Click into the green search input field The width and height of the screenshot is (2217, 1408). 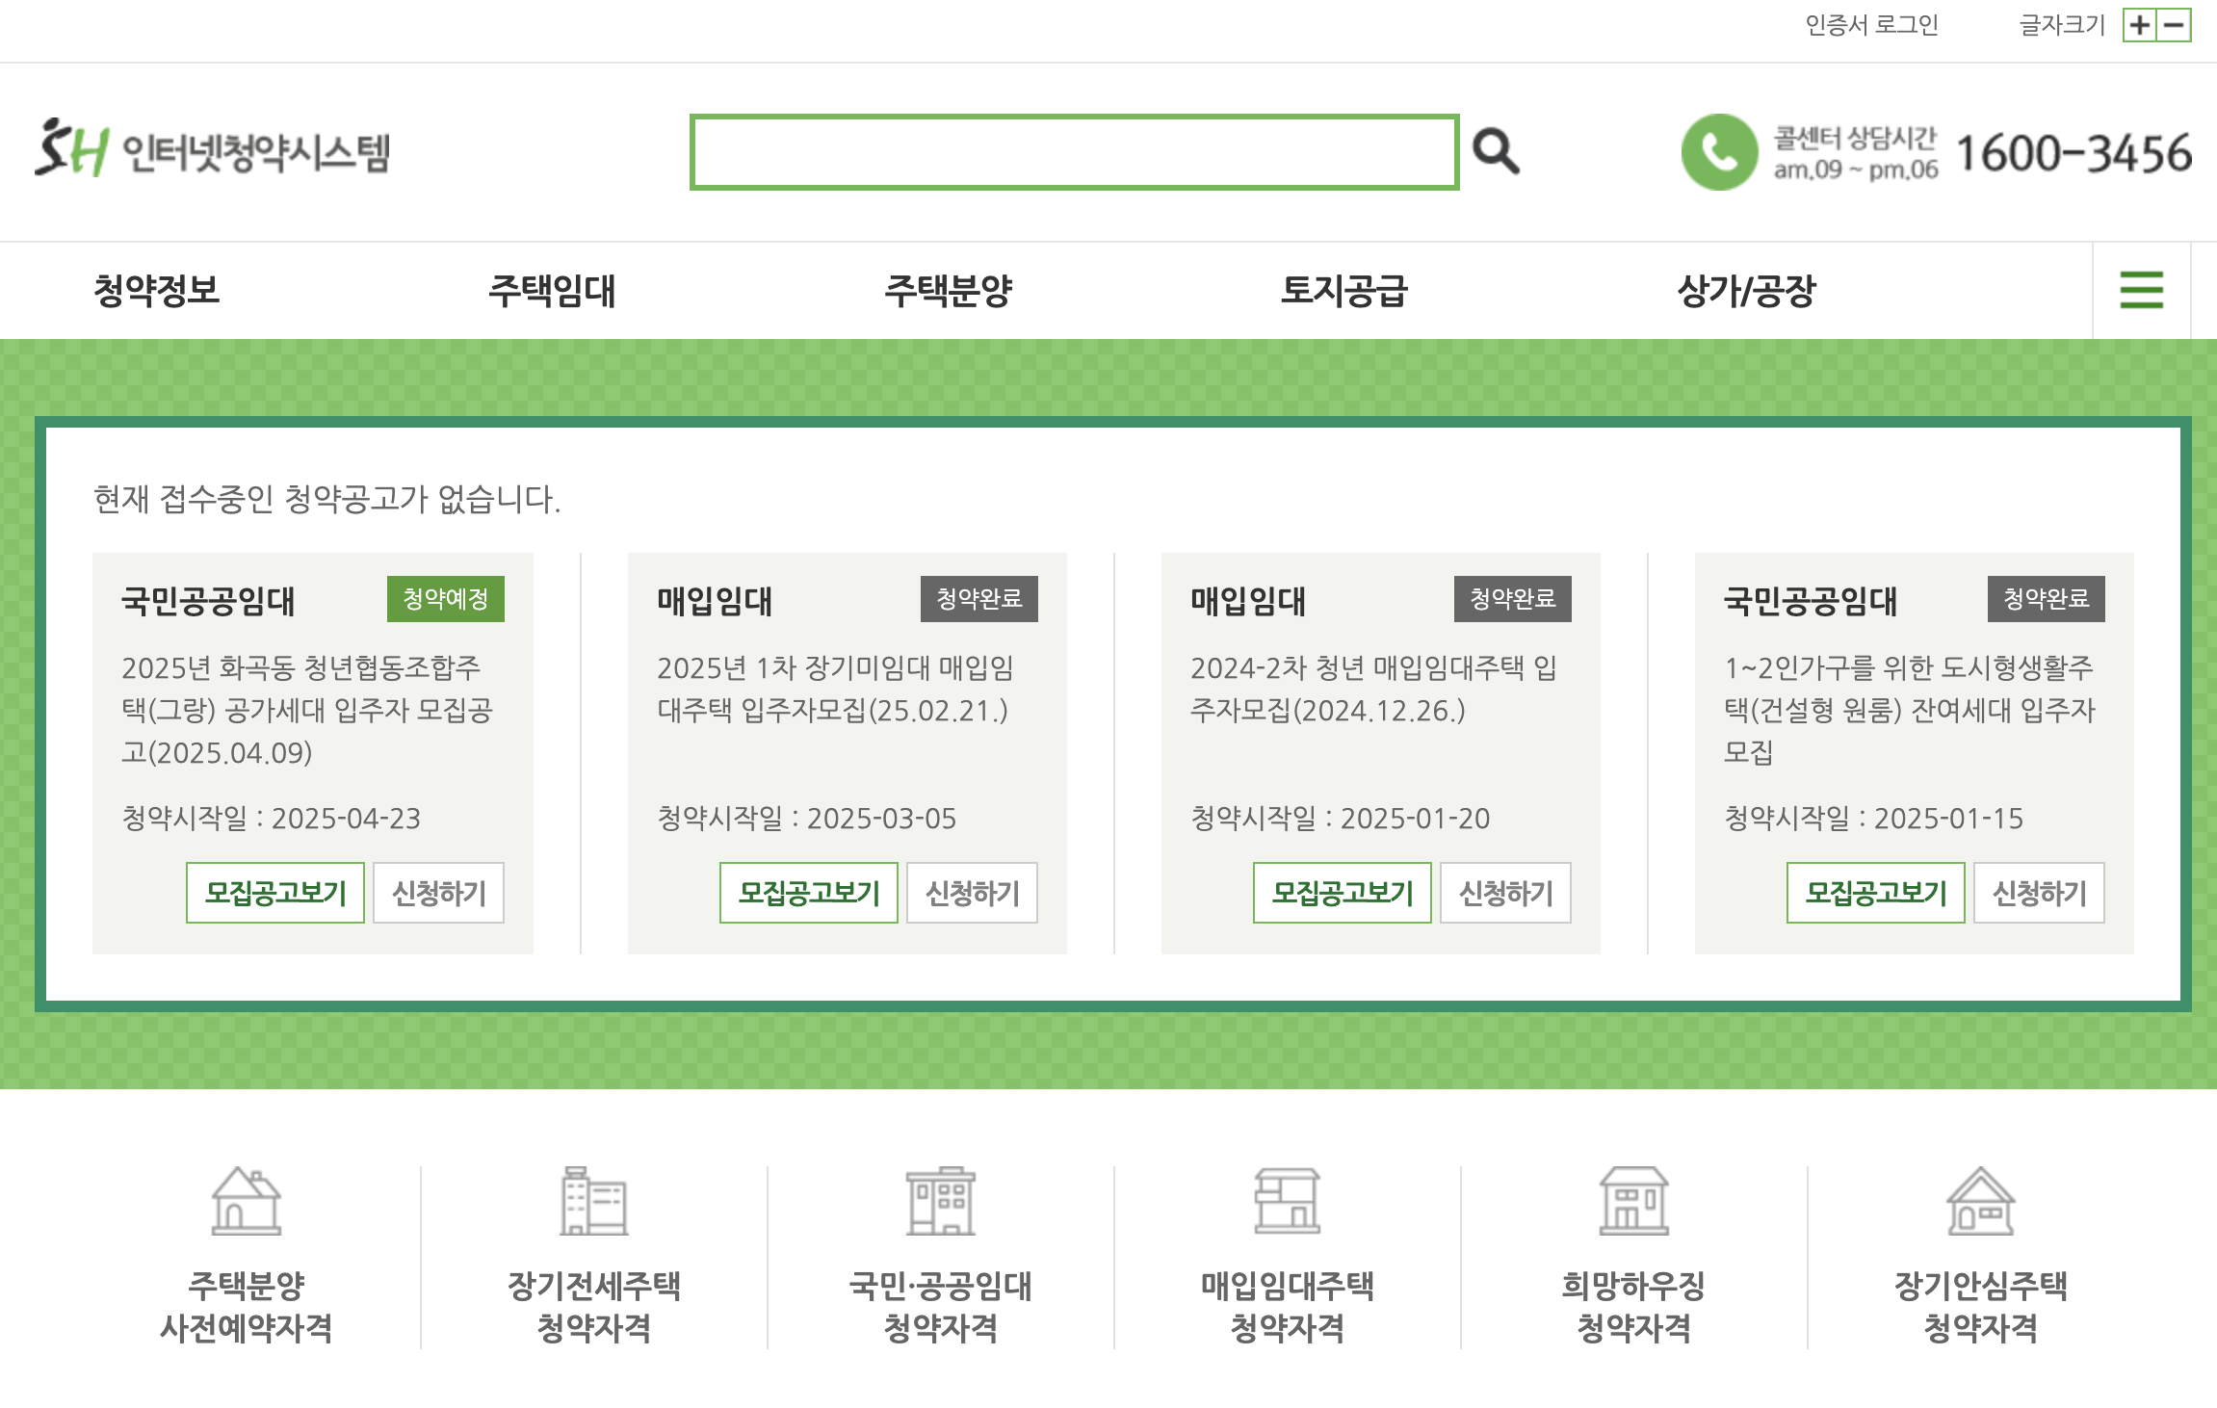click(1074, 152)
